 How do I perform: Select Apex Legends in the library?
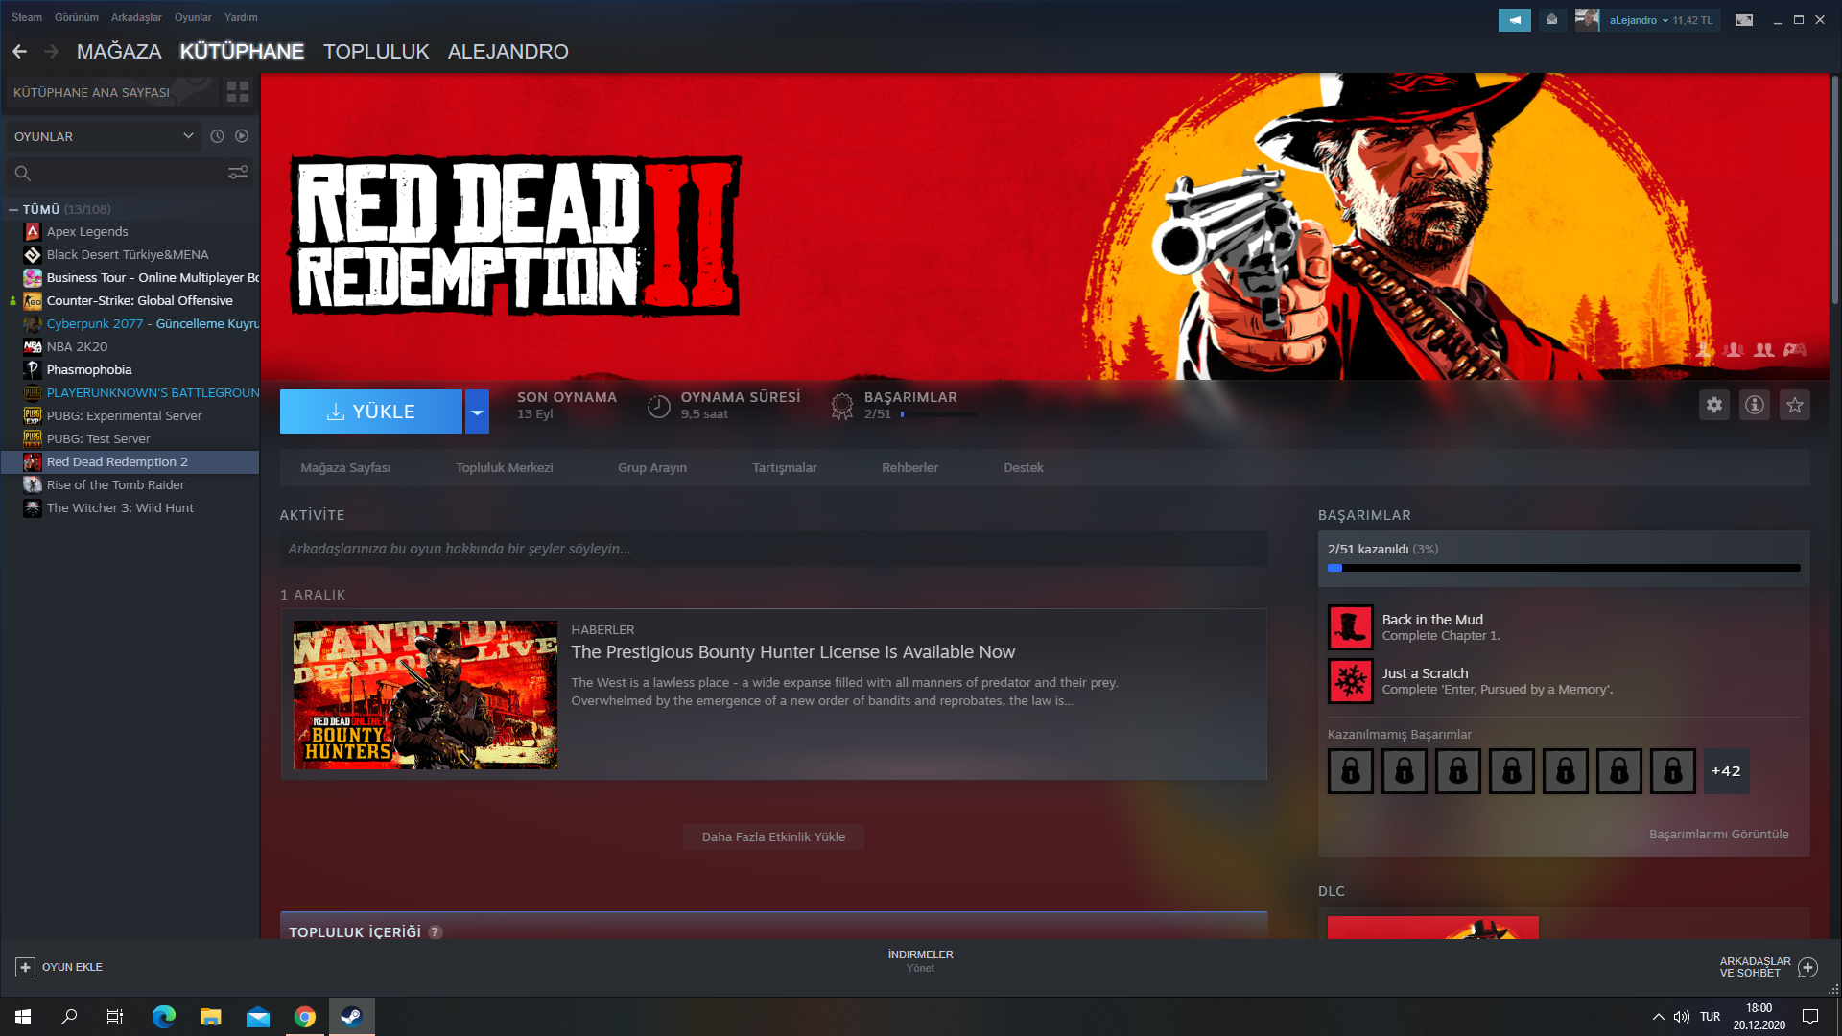(130, 231)
